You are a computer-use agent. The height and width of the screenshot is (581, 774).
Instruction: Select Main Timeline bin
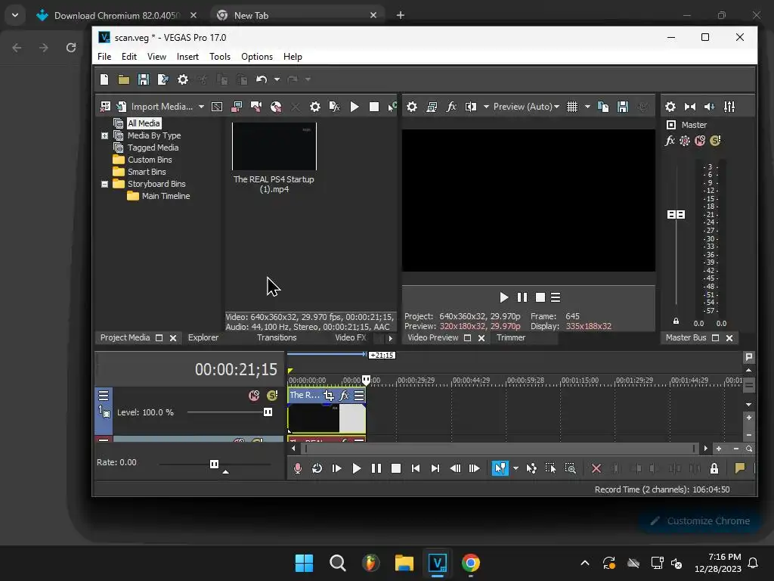click(166, 196)
